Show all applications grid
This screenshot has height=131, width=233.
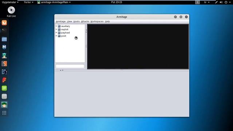(x=4, y=113)
